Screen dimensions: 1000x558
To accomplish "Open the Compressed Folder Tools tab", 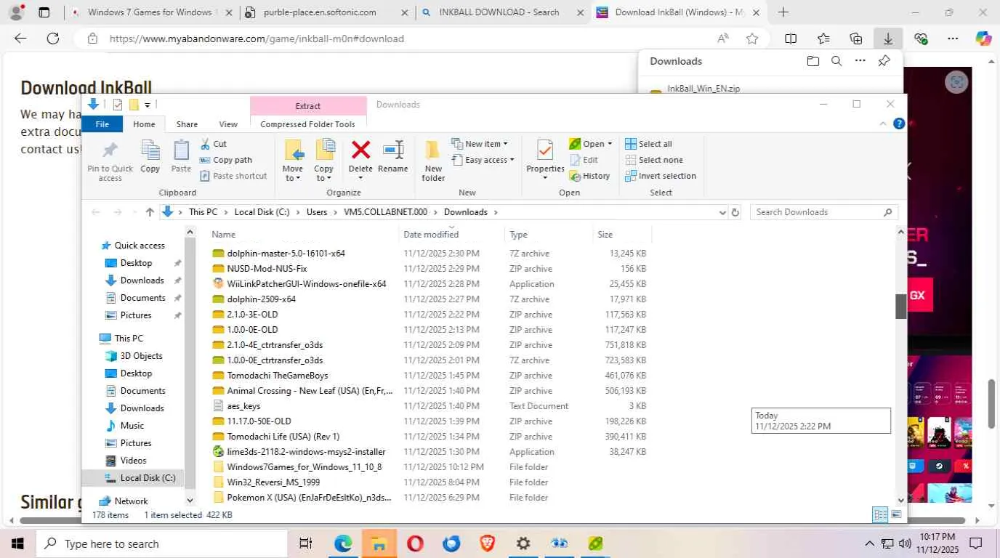I will pos(307,124).
